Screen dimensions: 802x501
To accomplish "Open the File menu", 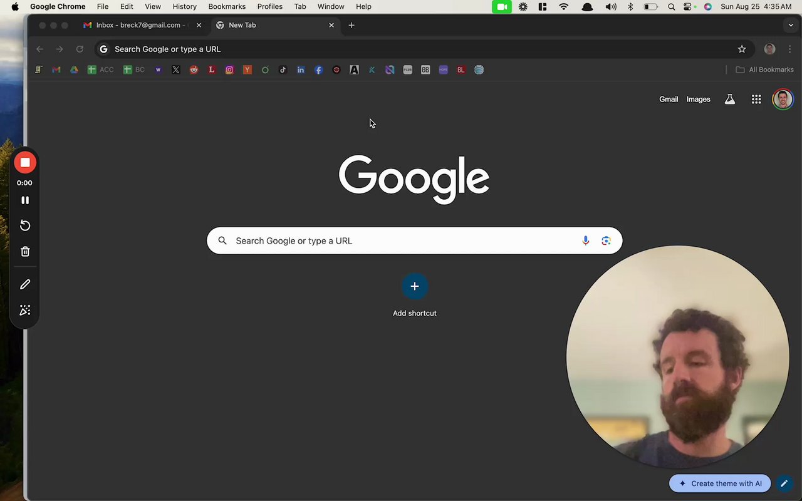I will [x=103, y=6].
